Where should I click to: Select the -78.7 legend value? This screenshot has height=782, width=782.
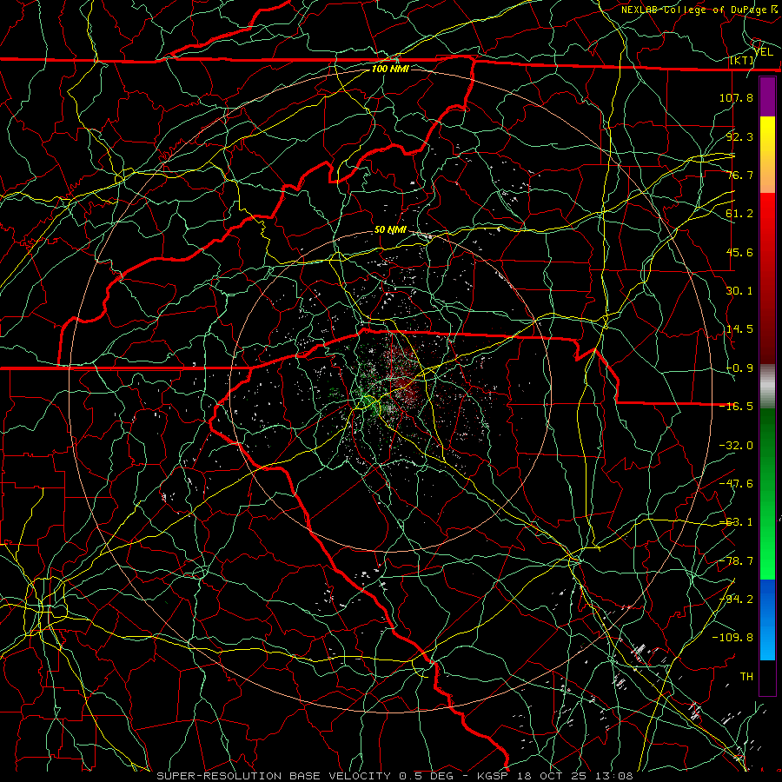[736, 561]
